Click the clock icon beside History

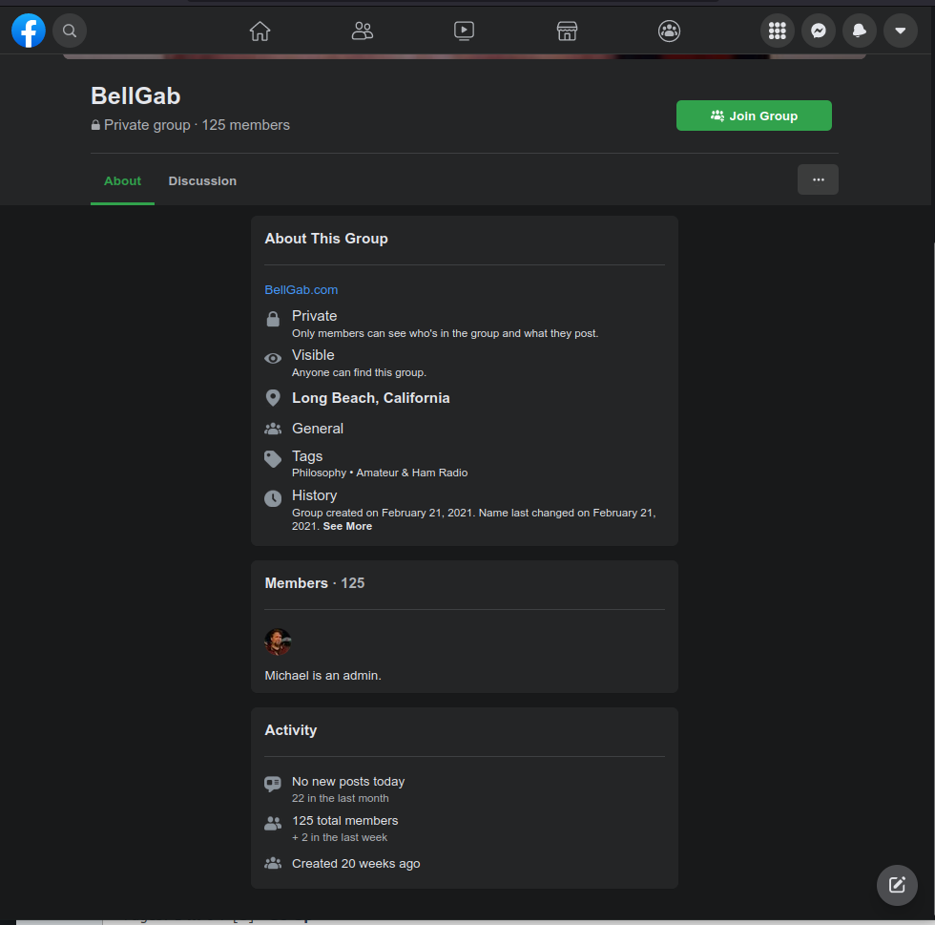tap(273, 498)
